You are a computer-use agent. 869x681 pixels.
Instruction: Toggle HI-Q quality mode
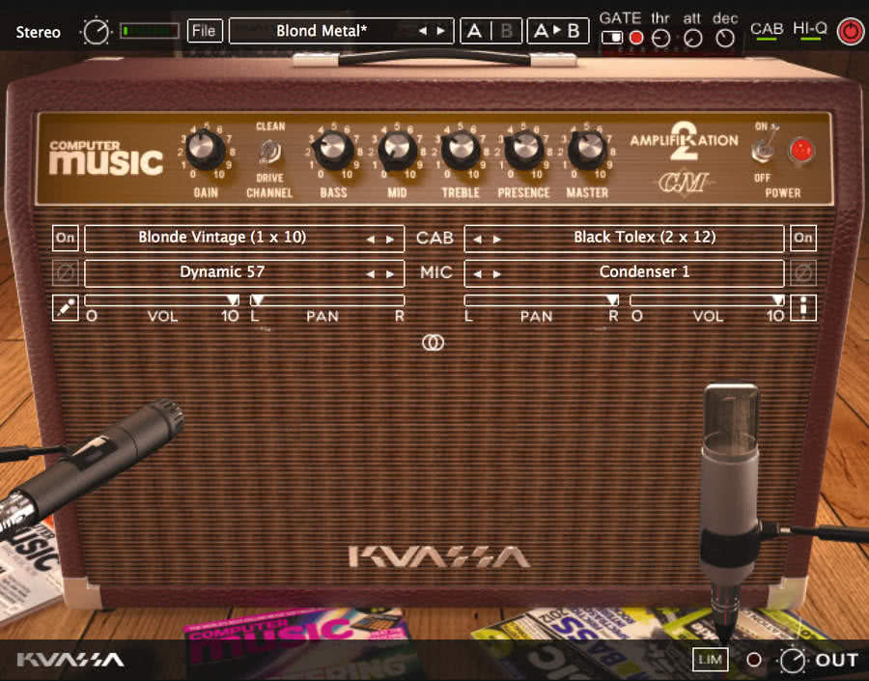810,31
